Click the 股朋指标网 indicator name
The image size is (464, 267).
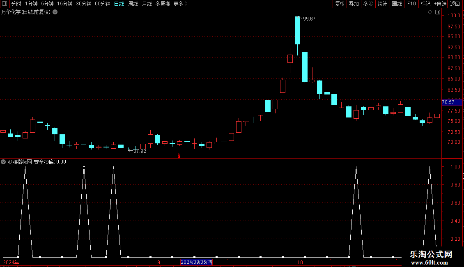20,162
